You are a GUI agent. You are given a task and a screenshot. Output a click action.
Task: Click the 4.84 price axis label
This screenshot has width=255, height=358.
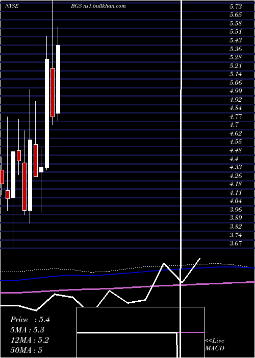pos(236,108)
